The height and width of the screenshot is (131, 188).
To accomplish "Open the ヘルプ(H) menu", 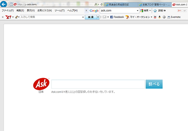I will pyautogui.click(x=72, y=10).
